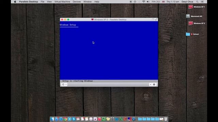Open Parallels Desktop icon in the dock

[x=129, y=119]
